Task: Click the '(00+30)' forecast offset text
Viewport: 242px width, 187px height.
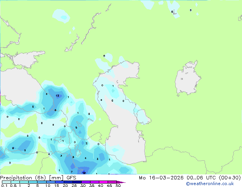Action: click(x=230, y=178)
